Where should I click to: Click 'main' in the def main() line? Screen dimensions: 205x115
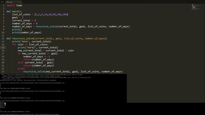[x=15, y=11]
